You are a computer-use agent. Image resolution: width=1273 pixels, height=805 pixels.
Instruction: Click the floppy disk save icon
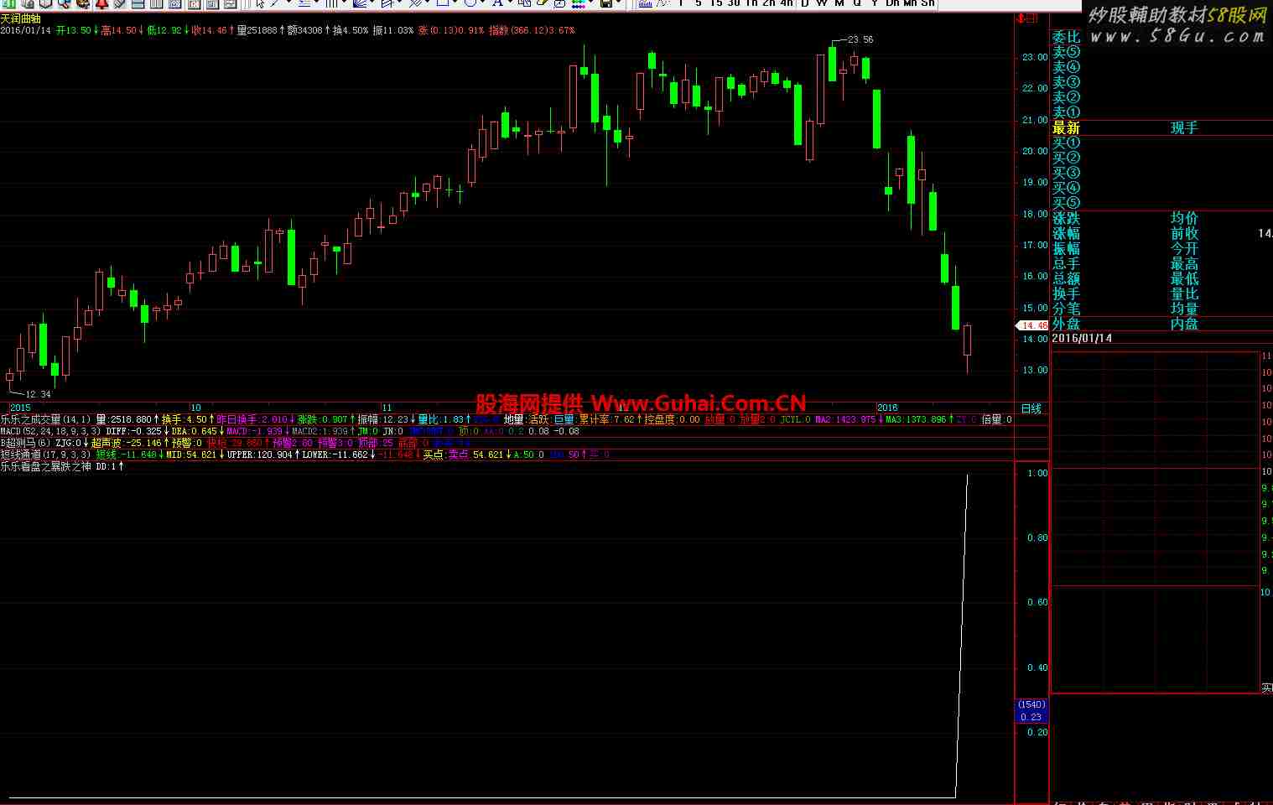[x=605, y=3]
